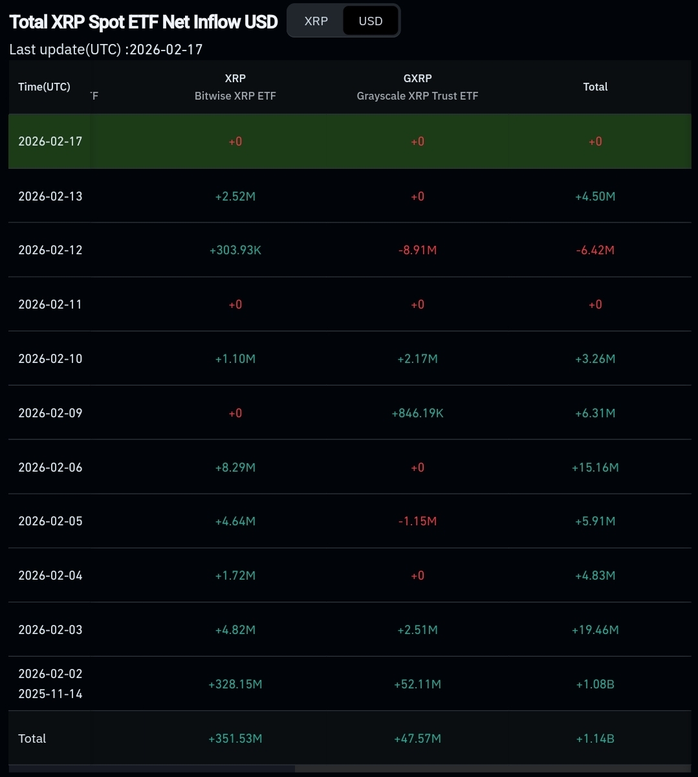698x777 pixels.
Task: Click the -8.91M Grayscale outflow value
Action: (417, 250)
